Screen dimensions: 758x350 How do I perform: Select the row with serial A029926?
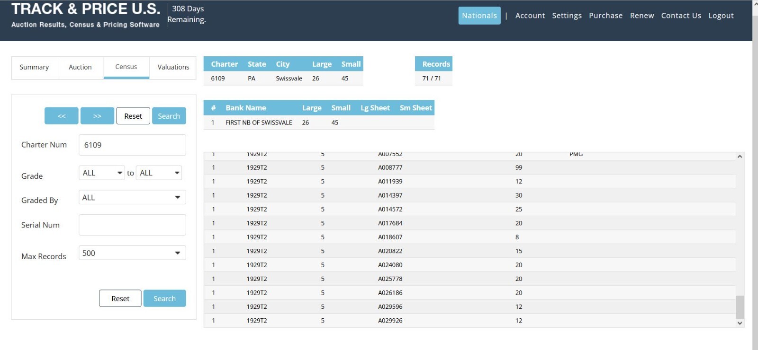pos(469,321)
